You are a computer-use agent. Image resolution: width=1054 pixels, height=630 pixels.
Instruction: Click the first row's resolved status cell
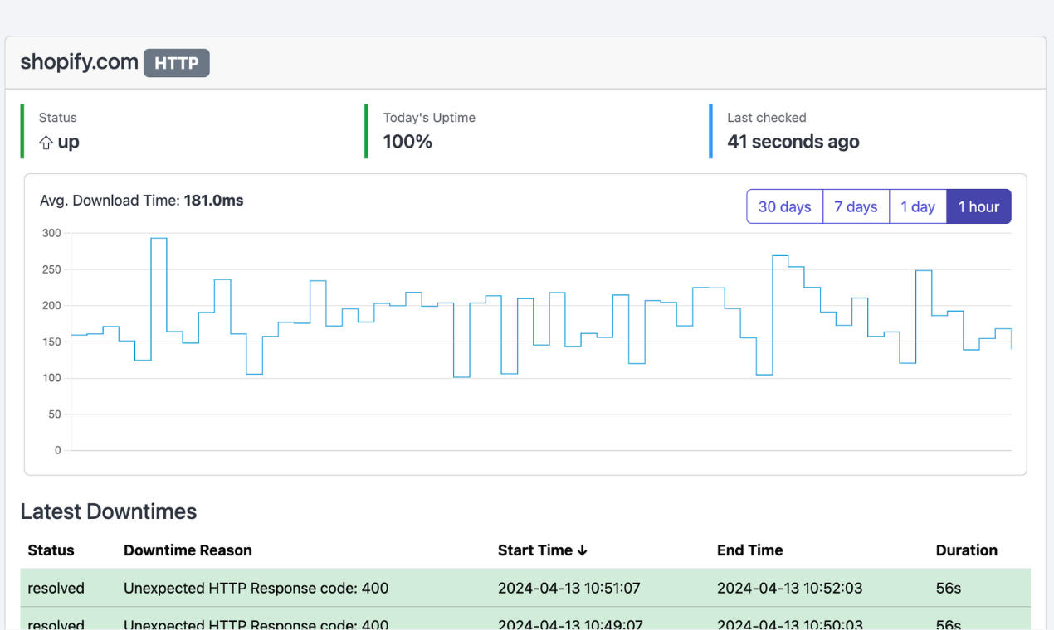(x=56, y=588)
